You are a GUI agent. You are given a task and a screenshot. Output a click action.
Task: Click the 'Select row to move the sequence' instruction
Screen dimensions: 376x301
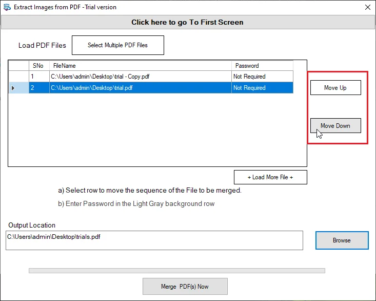(150, 191)
